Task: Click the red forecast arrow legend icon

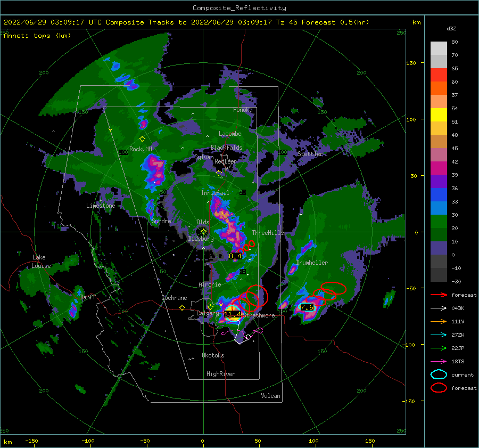Action: [x=439, y=295]
